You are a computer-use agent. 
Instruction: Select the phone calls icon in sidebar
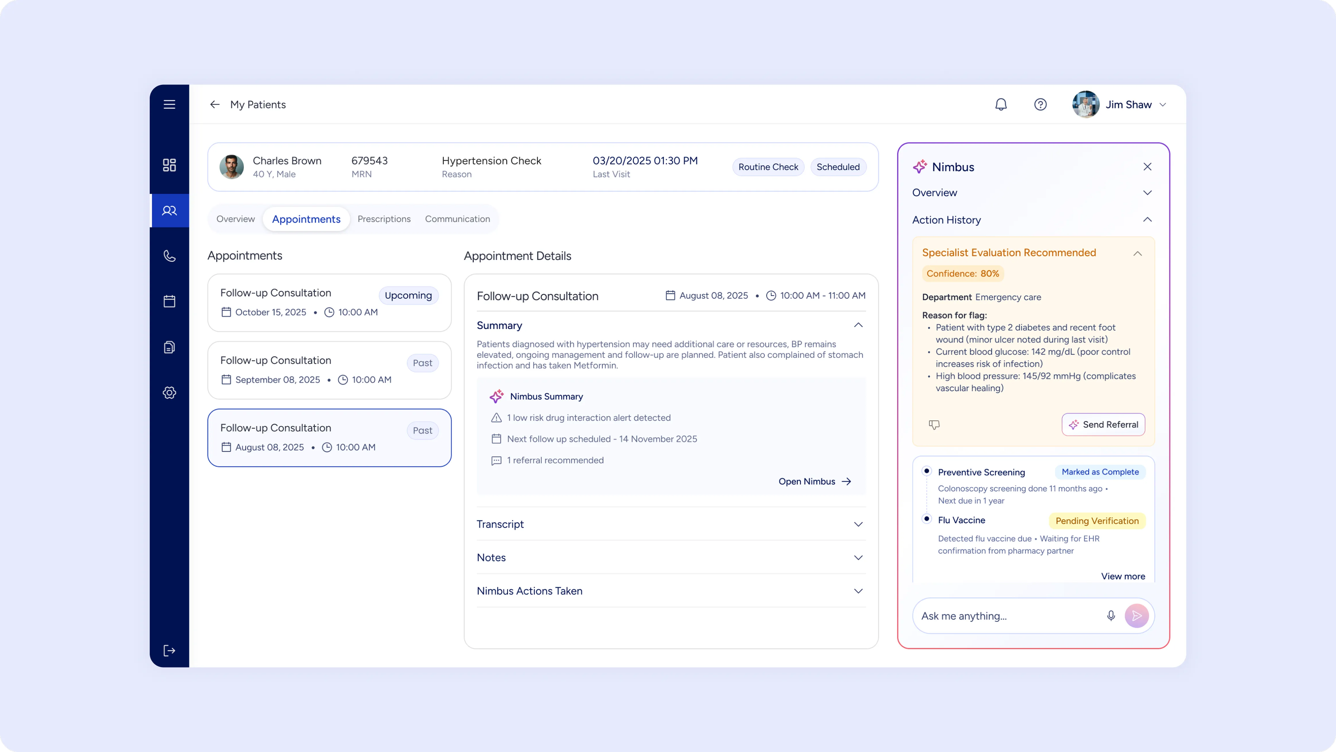pyautogui.click(x=169, y=256)
